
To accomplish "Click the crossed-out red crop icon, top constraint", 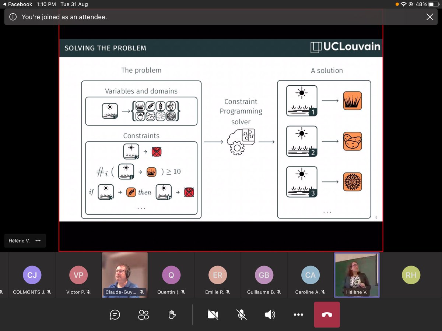I will [x=157, y=152].
